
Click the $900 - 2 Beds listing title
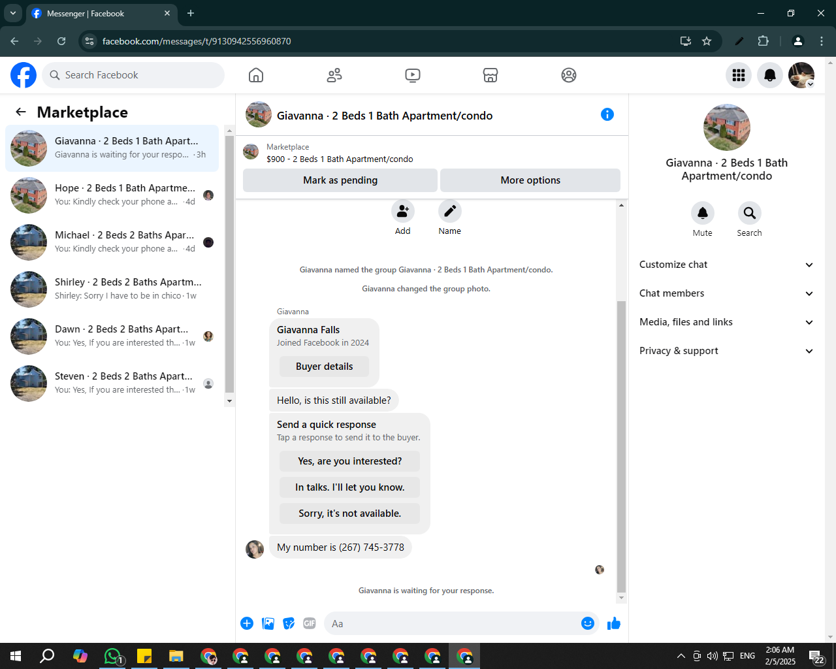tap(340, 159)
